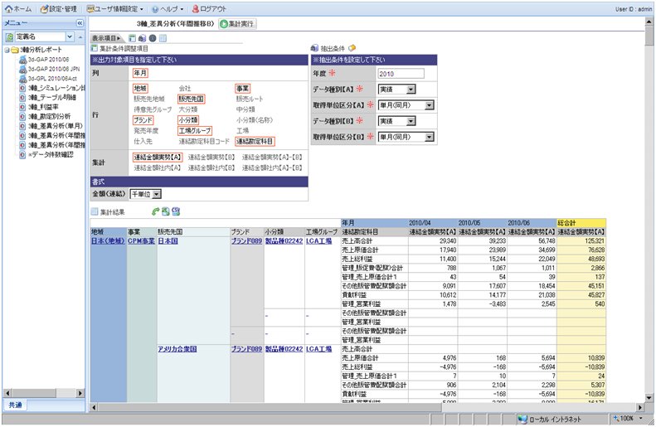656x427 pixels.
Task: Click the 日本(地域) link in results
Action: [108, 241]
